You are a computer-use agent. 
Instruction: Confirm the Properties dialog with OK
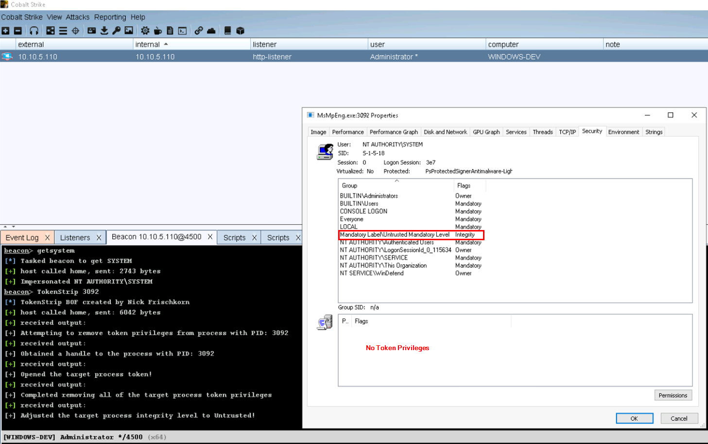(634, 418)
